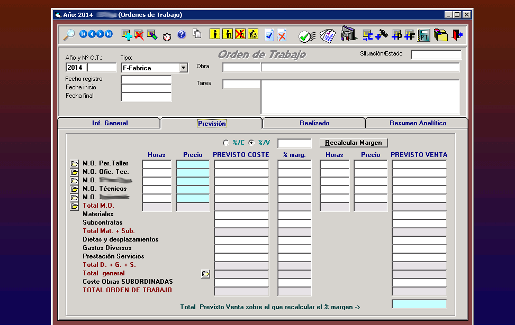Open the magnifying glass search tool
Image resolution: width=515 pixels, height=325 pixels.
69,35
